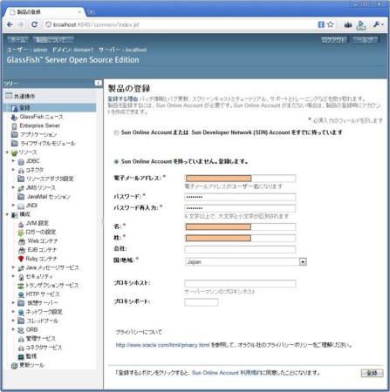Click the ログアウト header button
The width and height of the screenshot is (390, 392).
pyautogui.click(x=334, y=39)
